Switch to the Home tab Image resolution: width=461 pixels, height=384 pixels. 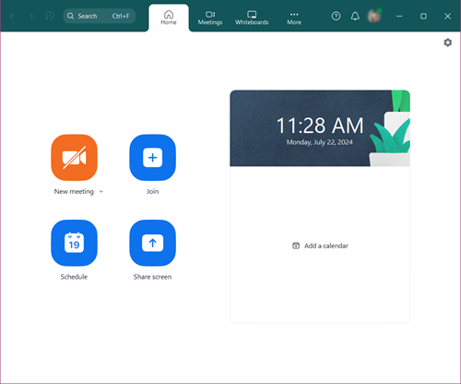(x=169, y=18)
